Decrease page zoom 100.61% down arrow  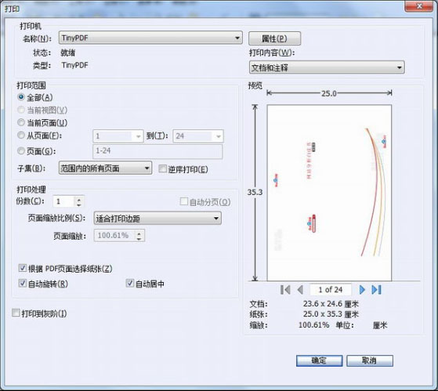tap(139, 238)
